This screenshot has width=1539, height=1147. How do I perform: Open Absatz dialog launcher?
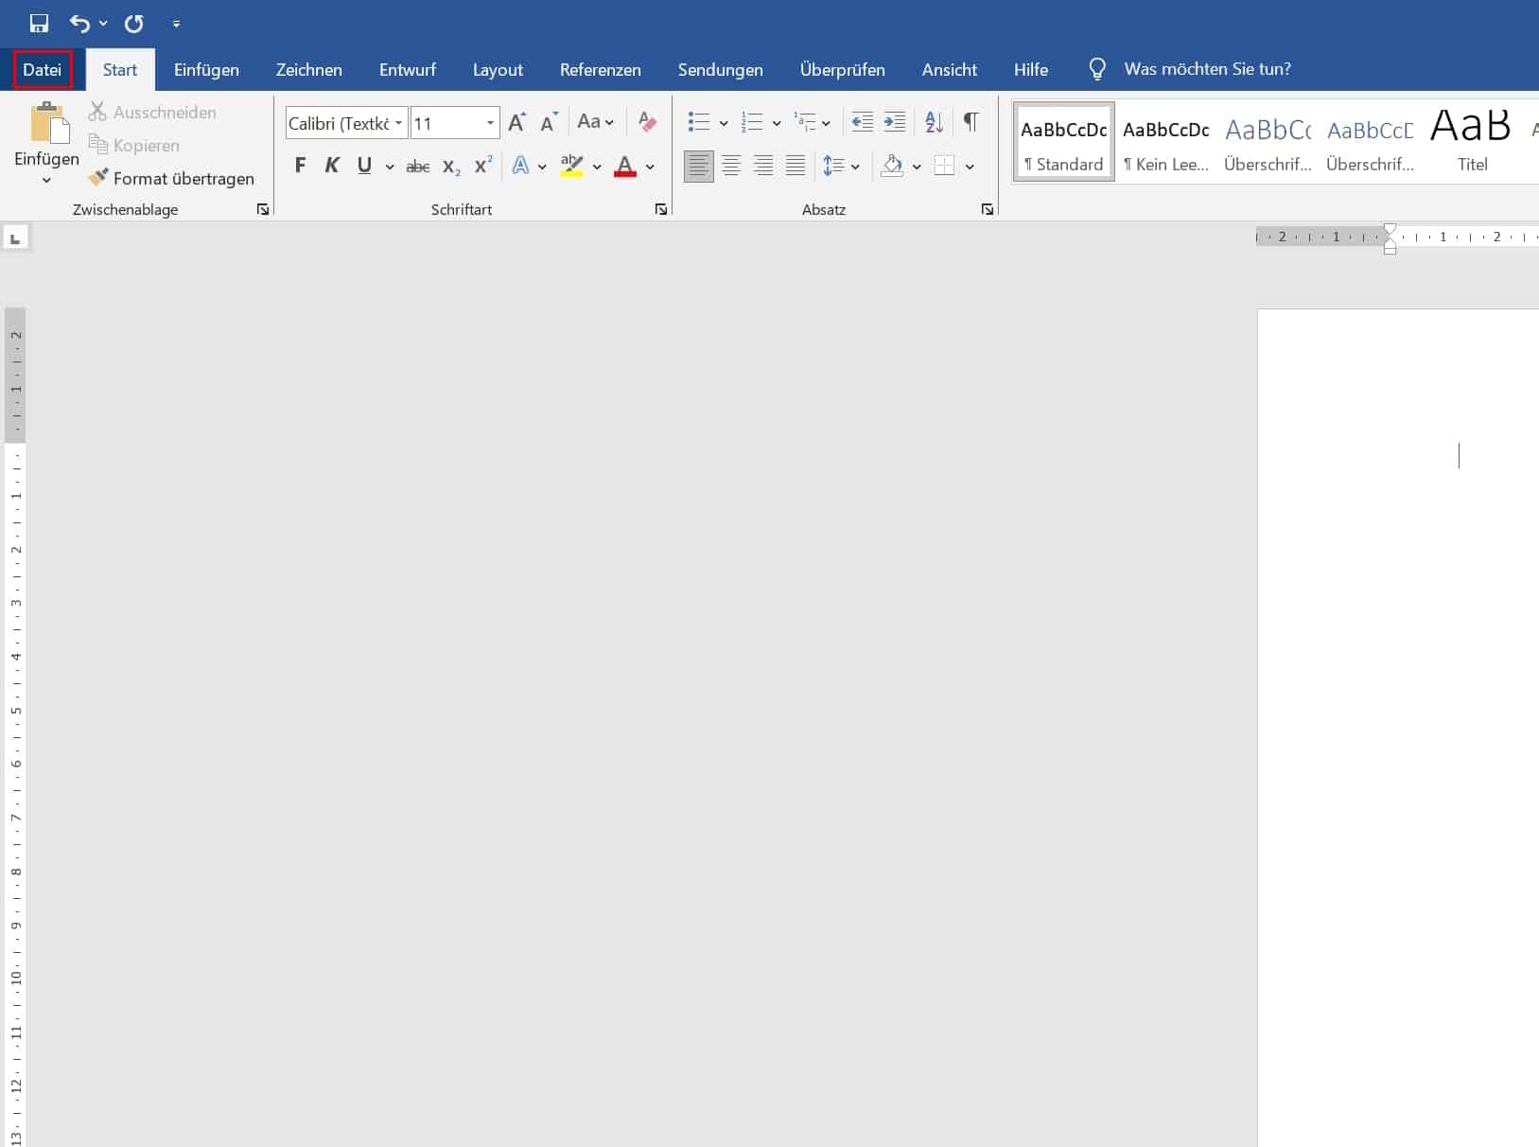[988, 210]
